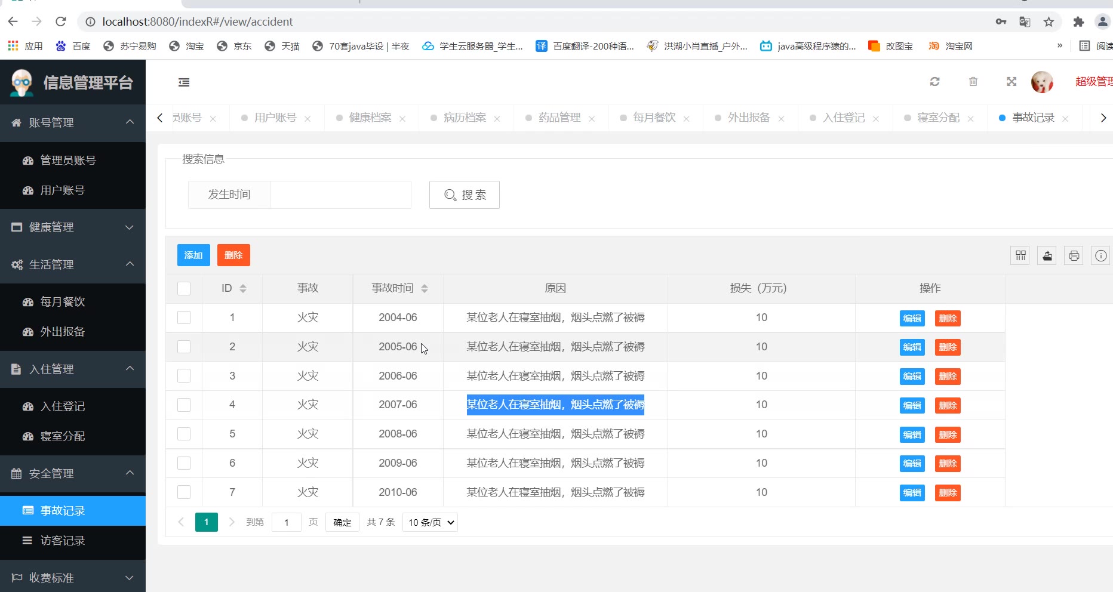Check the select-all checkbox in table header
This screenshot has height=592, width=1113.
point(184,288)
